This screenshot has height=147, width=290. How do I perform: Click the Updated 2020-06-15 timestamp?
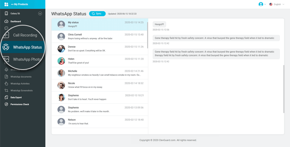(x=122, y=14)
